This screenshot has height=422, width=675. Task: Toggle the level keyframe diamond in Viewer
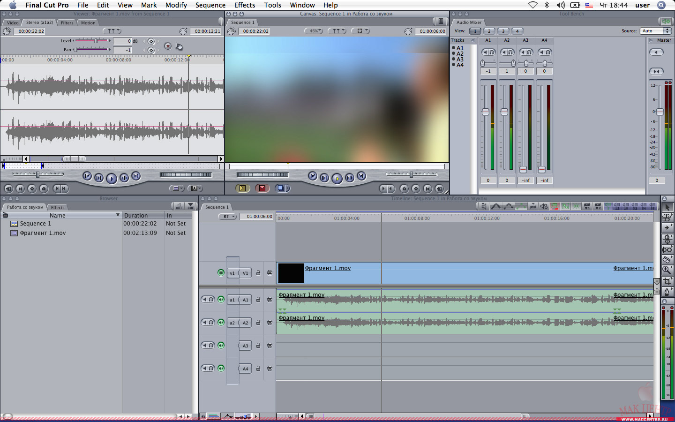pyautogui.click(x=151, y=41)
